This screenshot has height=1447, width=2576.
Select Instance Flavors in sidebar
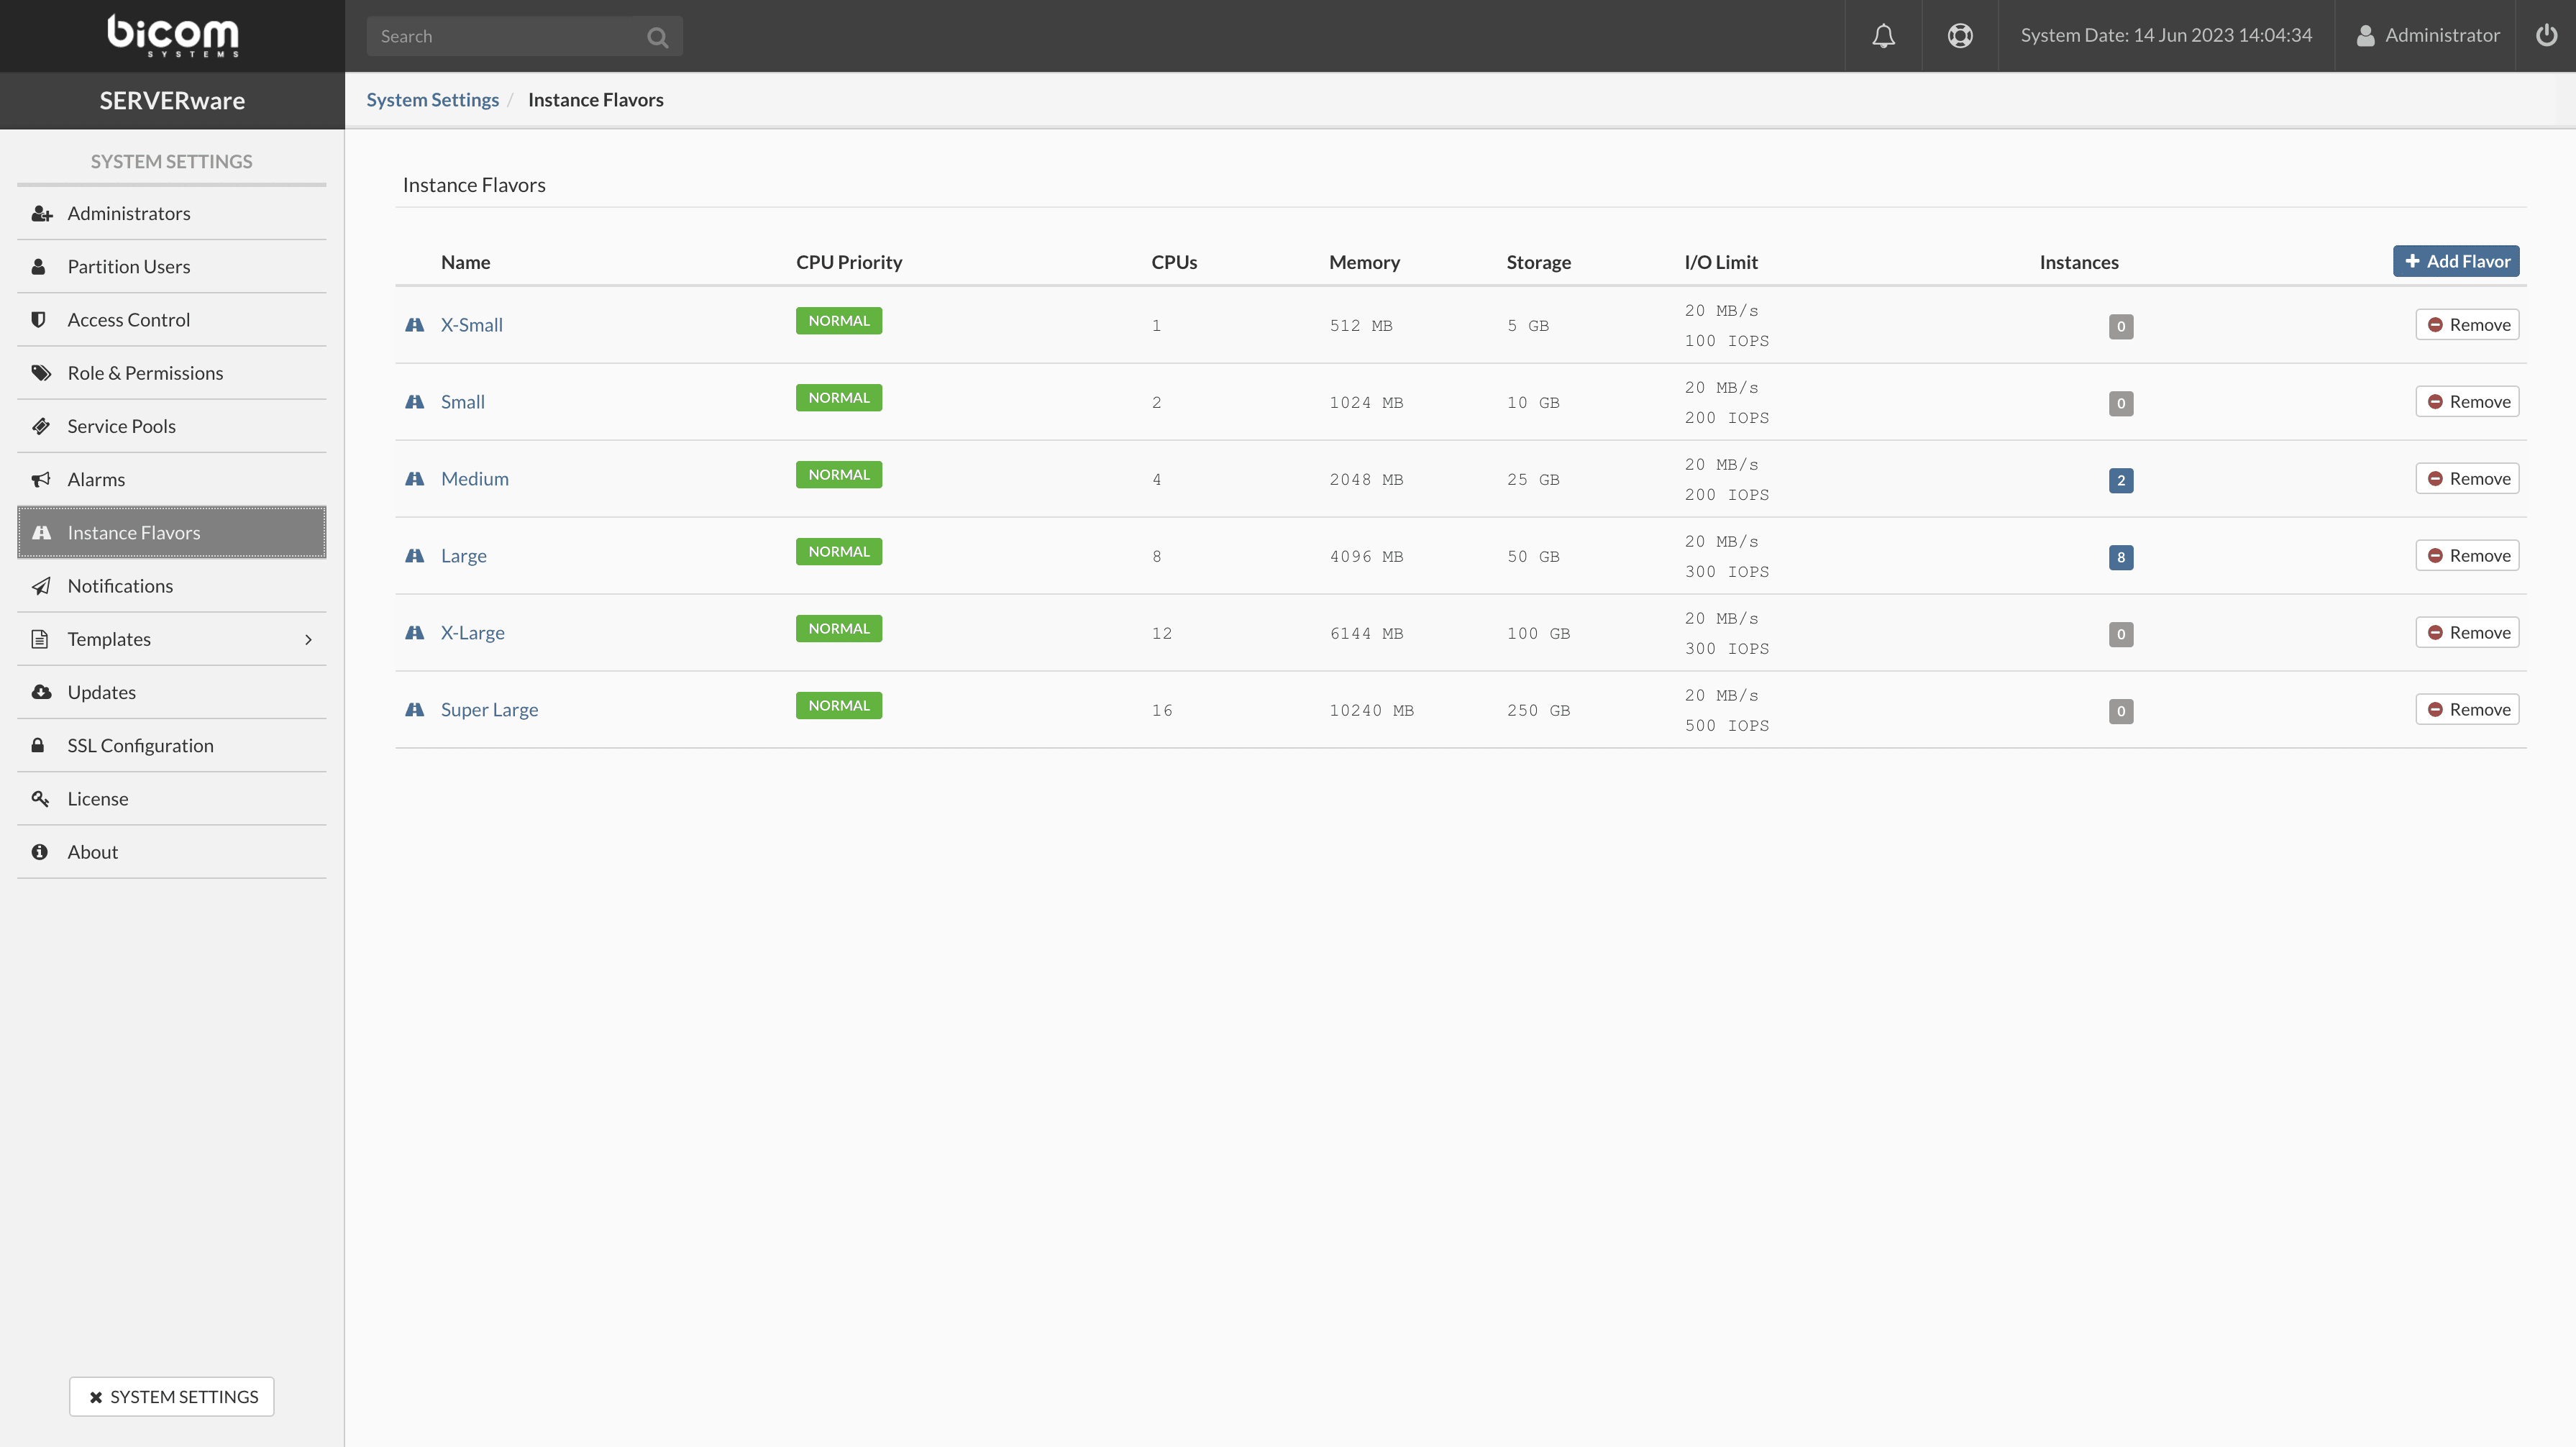point(172,532)
